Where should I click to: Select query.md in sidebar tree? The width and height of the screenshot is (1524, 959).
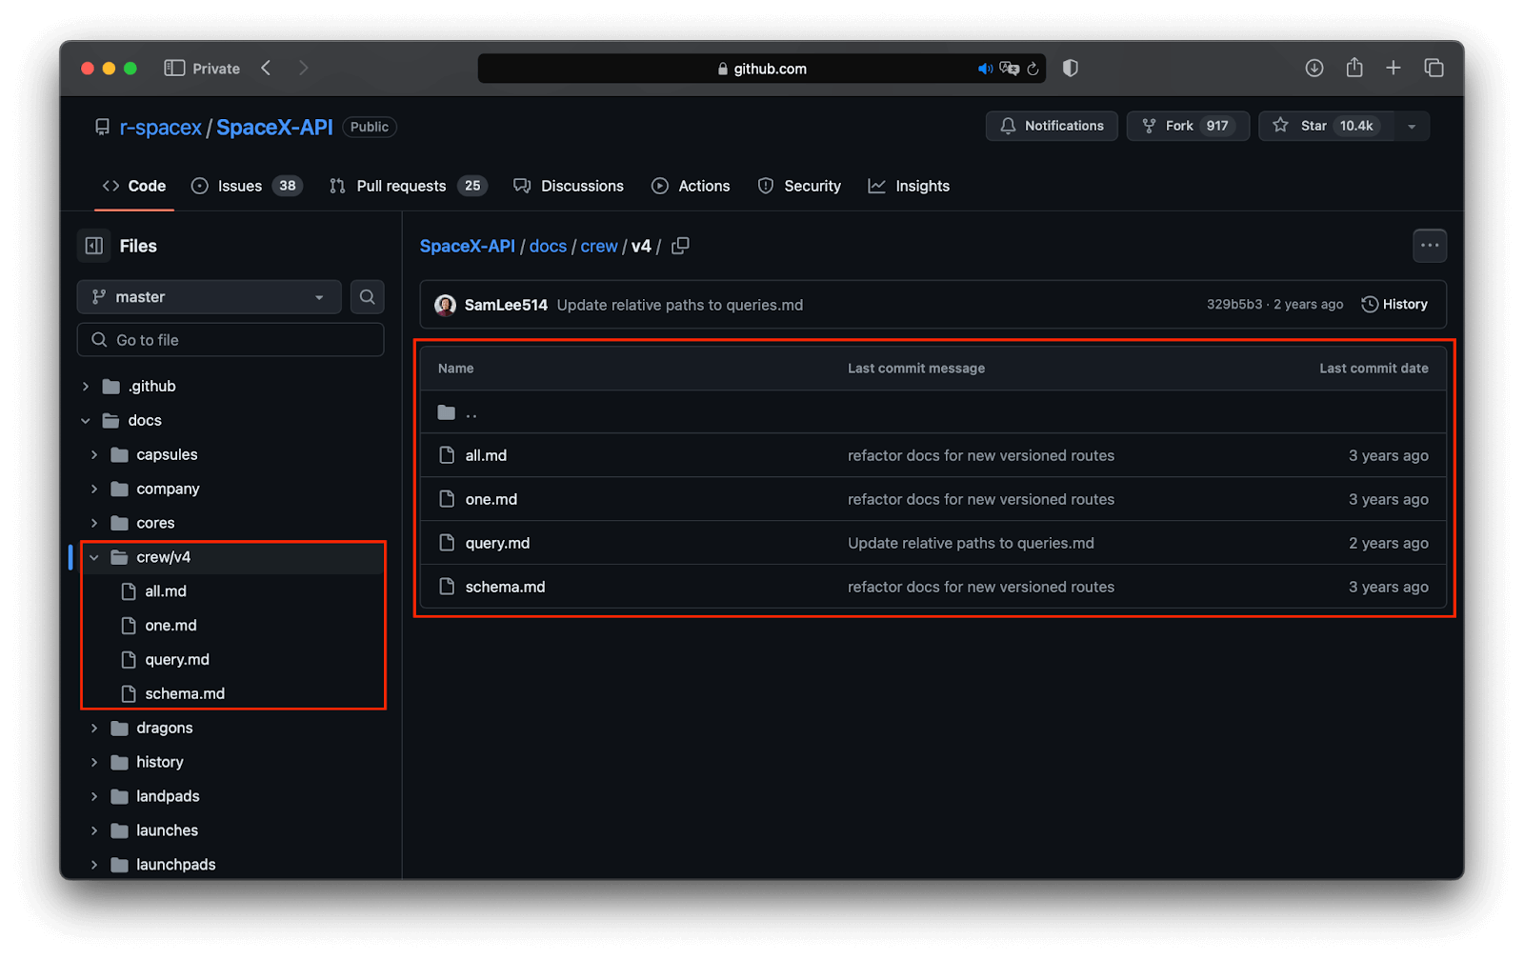coord(177,660)
